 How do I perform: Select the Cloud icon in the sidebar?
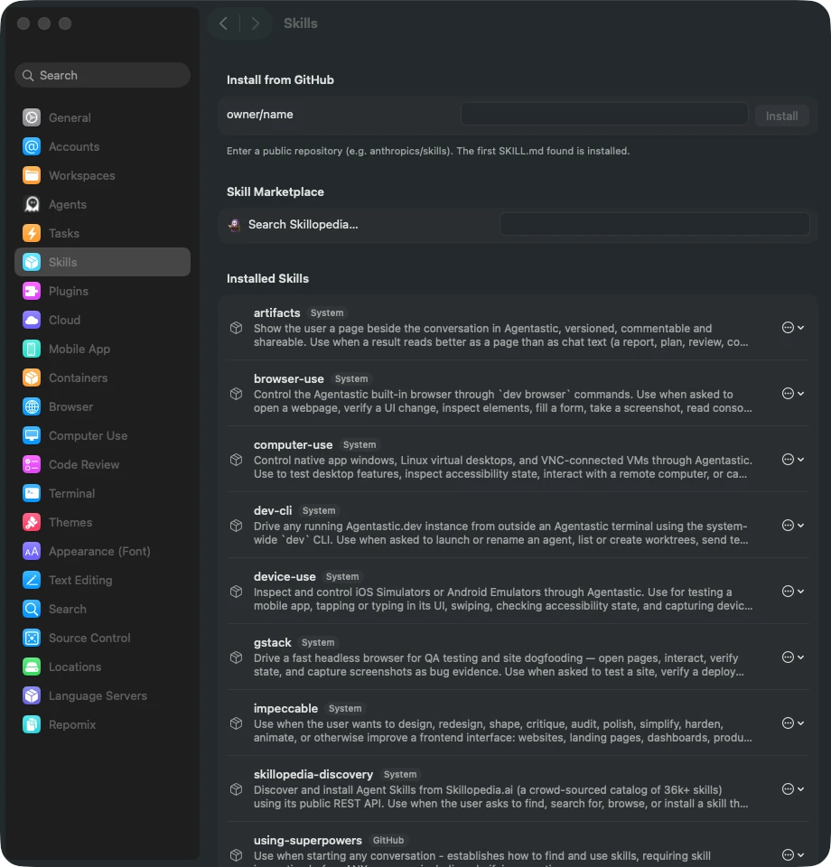(32, 320)
